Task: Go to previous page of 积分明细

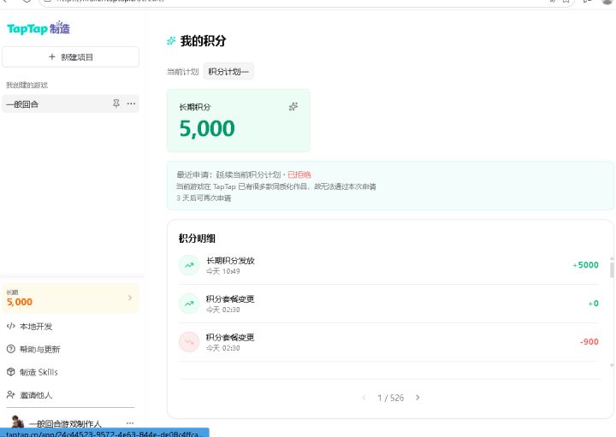Action: (364, 398)
